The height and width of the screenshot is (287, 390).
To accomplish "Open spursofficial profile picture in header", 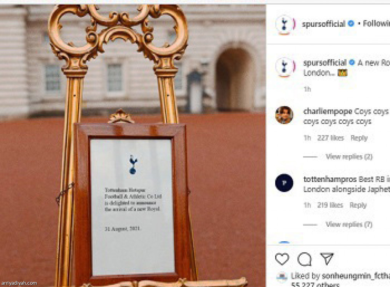I will click(x=285, y=24).
